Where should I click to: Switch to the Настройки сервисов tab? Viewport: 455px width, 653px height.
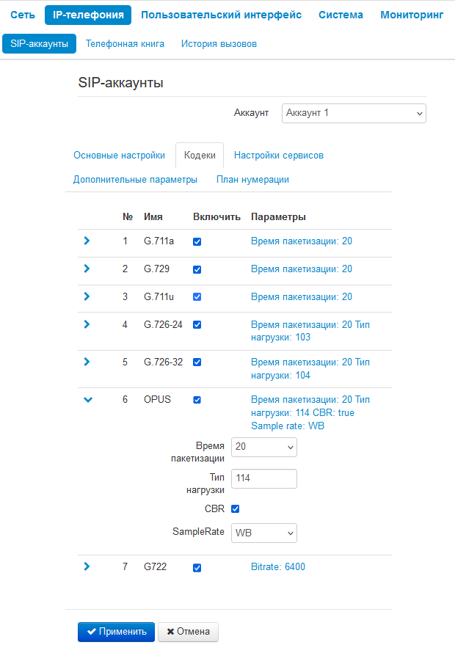click(x=279, y=156)
